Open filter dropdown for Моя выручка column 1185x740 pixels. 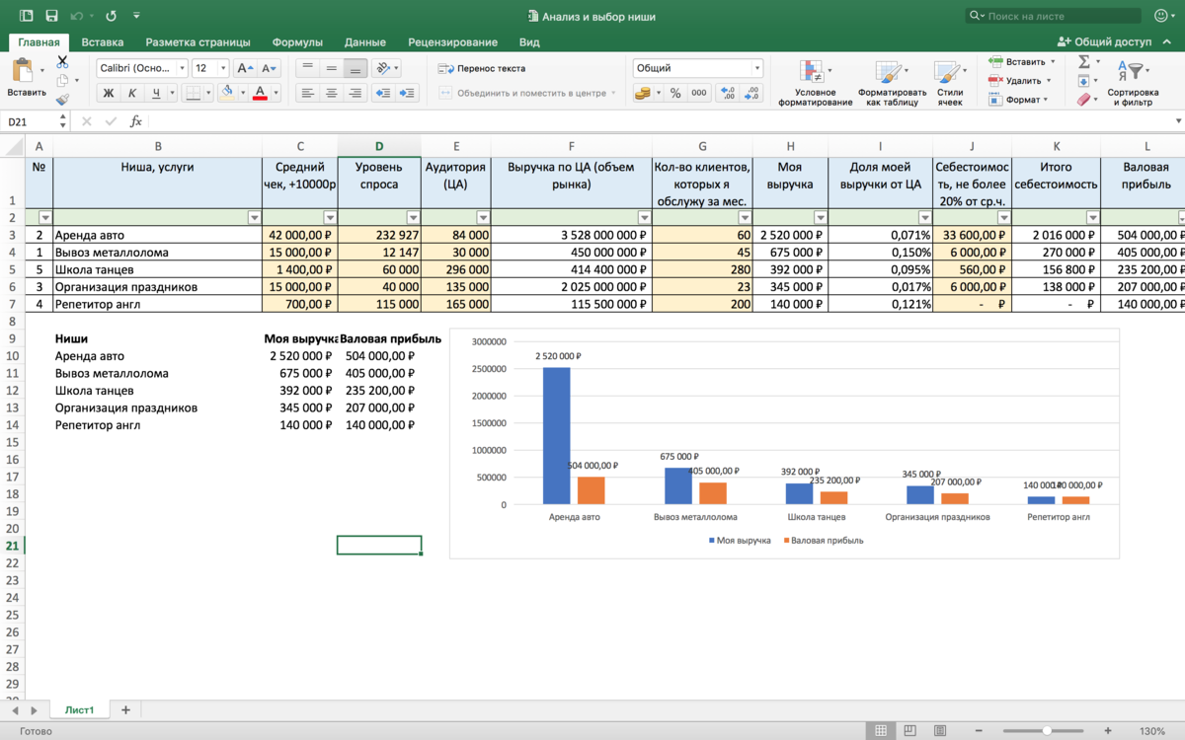(x=820, y=217)
